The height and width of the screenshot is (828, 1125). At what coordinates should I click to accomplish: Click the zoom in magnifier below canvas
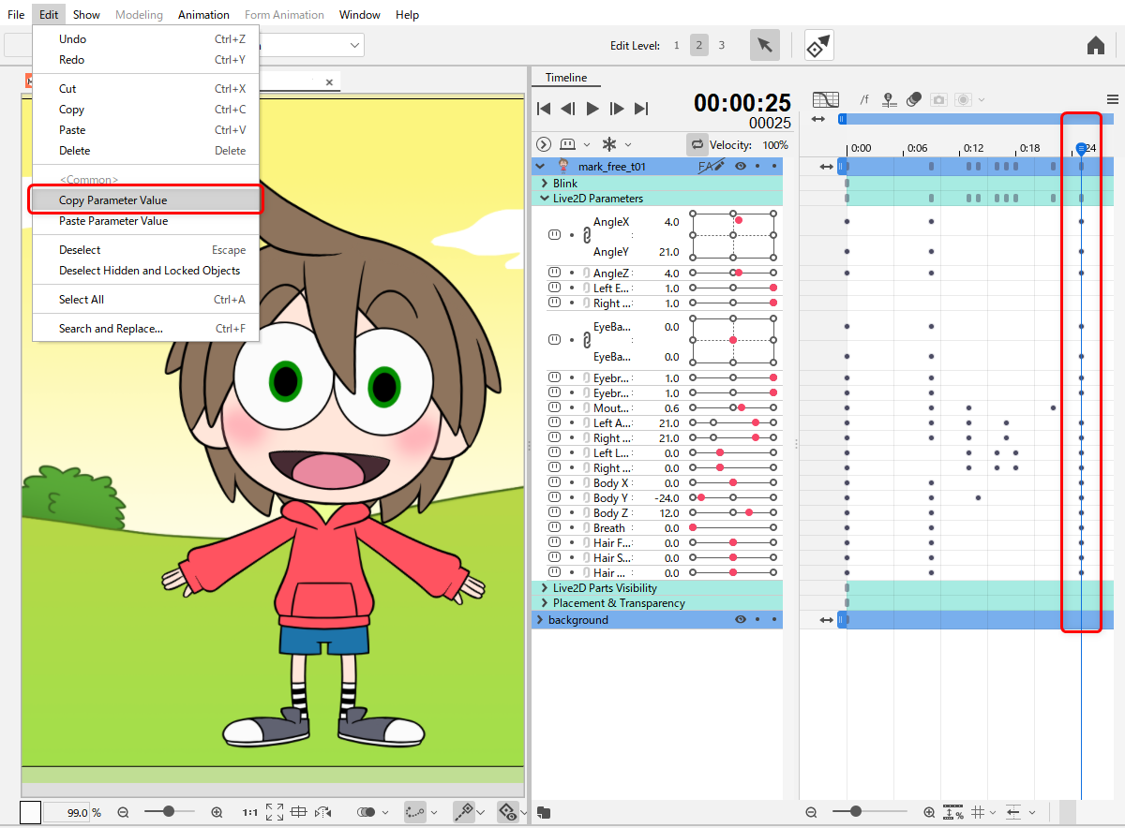pyautogui.click(x=217, y=812)
